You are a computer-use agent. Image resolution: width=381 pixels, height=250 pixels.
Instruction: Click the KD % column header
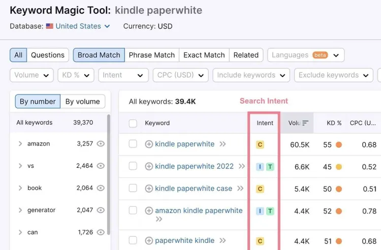[x=334, y=123]
